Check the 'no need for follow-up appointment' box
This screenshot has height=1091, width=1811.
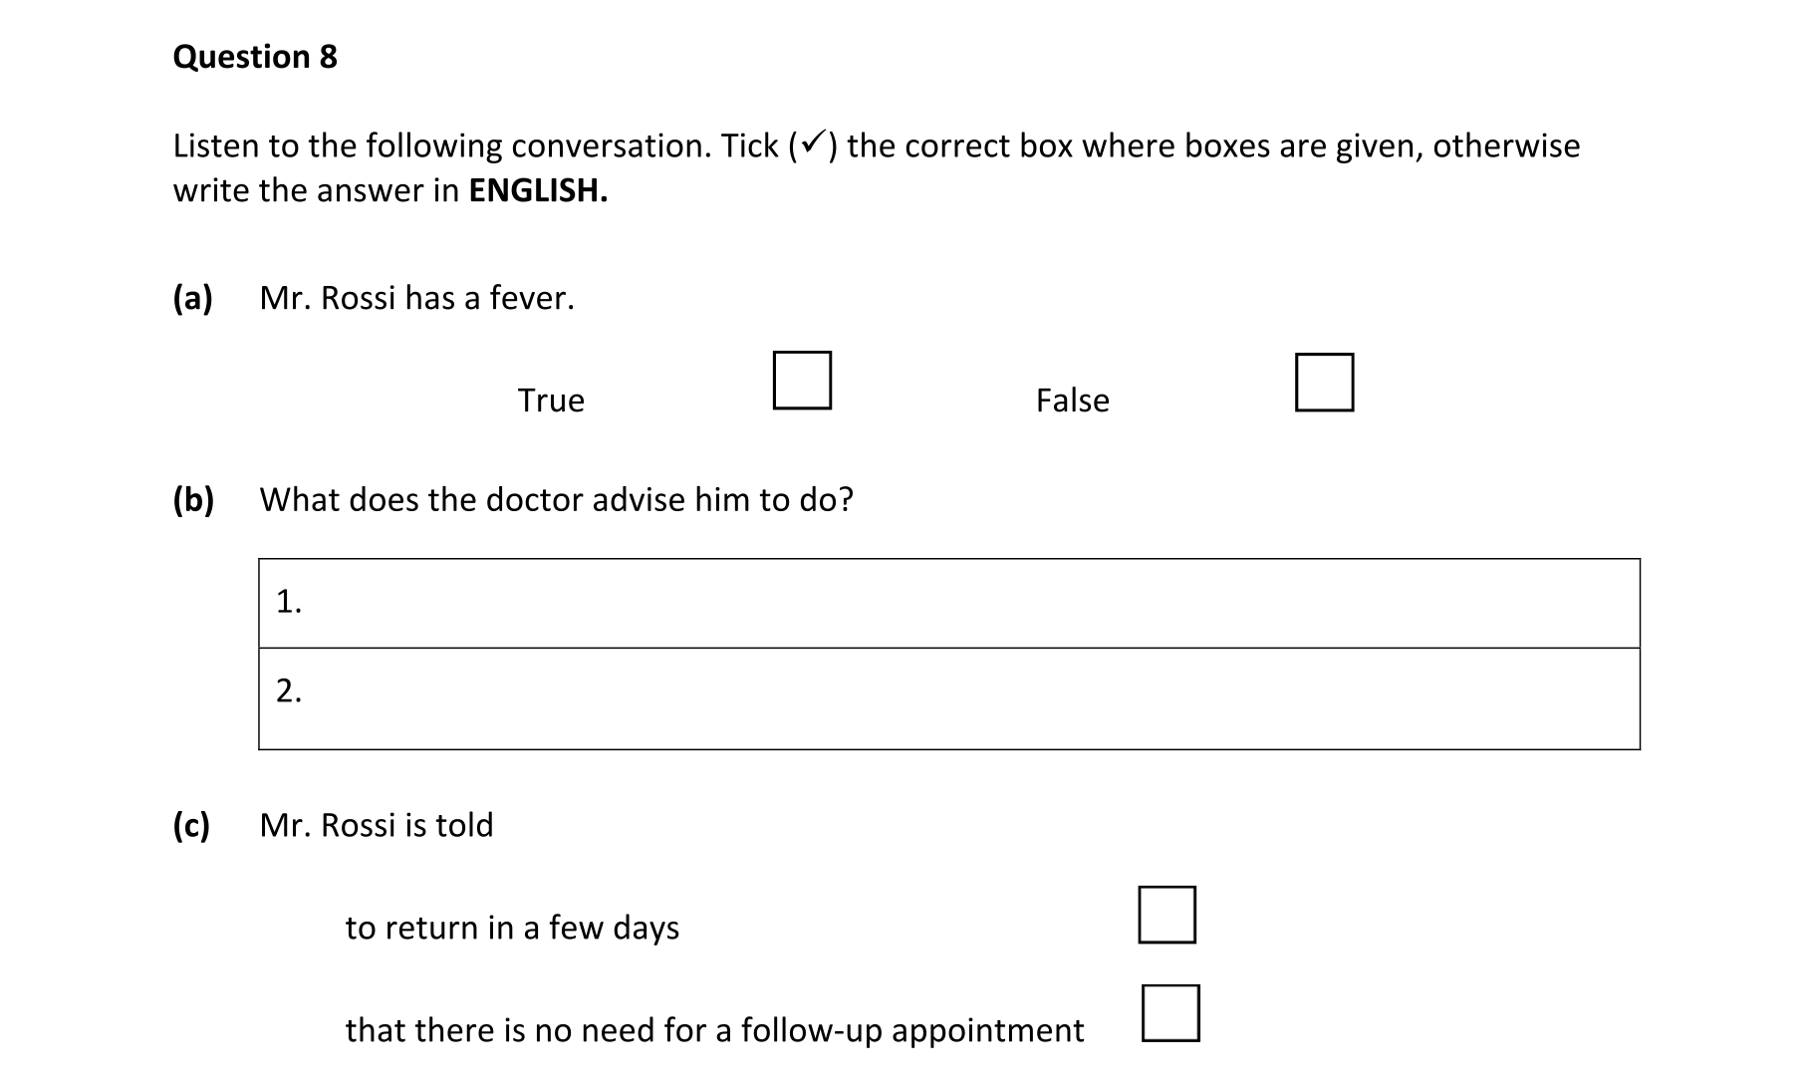click(1170, 1013)
